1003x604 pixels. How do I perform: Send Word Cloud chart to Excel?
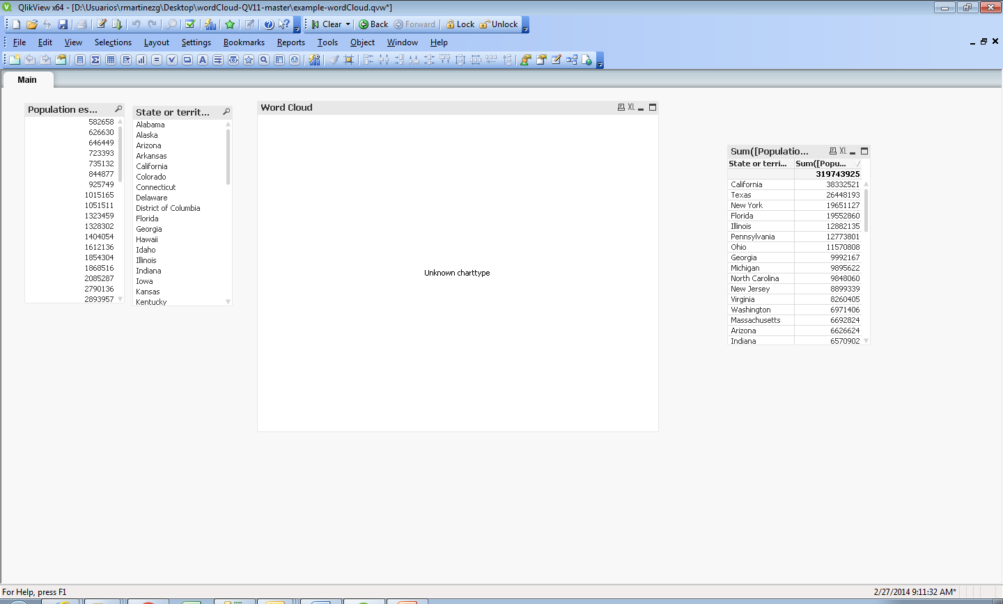tap(631, 107)
